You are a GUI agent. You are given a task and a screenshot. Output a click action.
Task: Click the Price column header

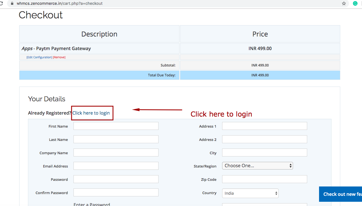pyautogui.click(x=260, y=34)
